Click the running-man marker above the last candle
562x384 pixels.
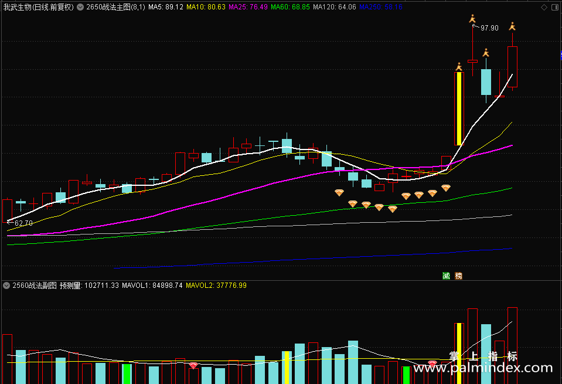tap(513, 26)
